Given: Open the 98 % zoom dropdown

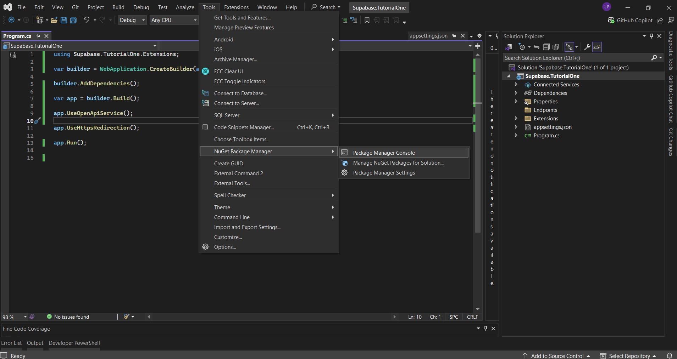Looking at the screenshot, I should [x=15, y=317].
